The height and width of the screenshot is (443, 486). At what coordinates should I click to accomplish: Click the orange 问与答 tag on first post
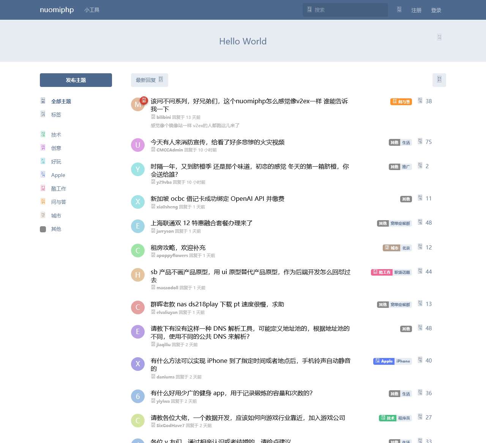click(x=401, y=102)
